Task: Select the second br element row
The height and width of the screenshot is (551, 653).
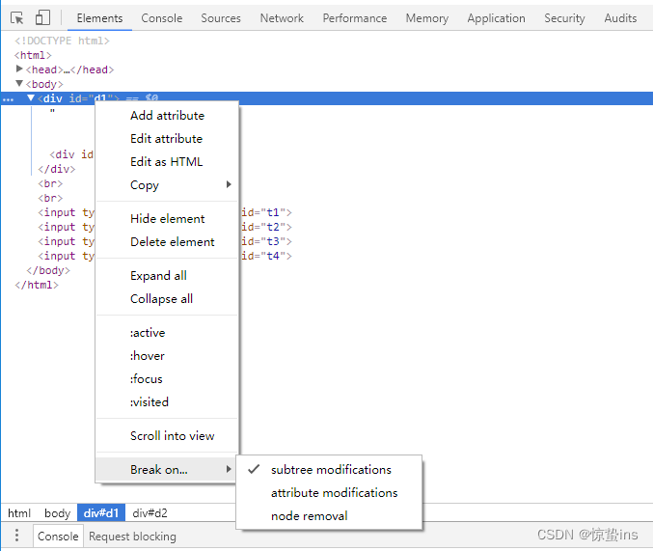Action: (50, 198)
